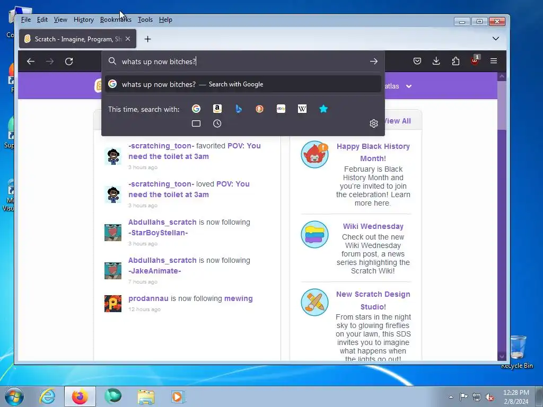
Task: Open the prodannau profile link
Action: click(148, 298)
